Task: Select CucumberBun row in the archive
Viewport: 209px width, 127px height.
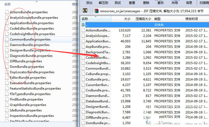Action: [145, 85]
